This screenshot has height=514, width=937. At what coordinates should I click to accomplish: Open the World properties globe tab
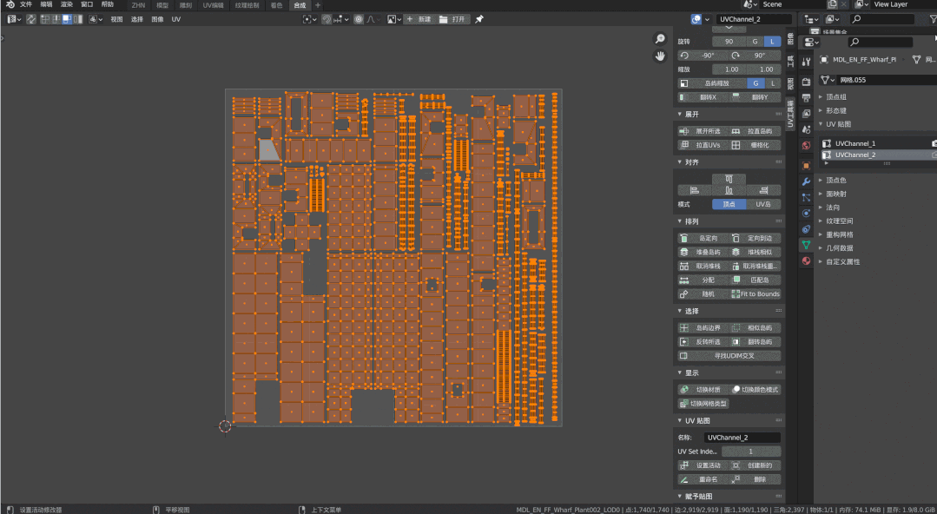tap(806, 146)
